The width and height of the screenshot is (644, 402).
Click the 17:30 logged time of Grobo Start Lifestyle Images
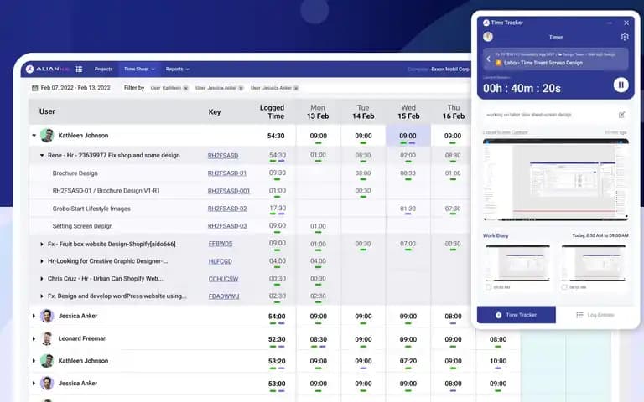(x=278, y=209)
